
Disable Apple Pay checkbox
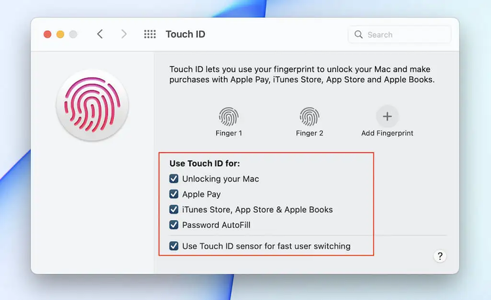(x=173, y=194)
